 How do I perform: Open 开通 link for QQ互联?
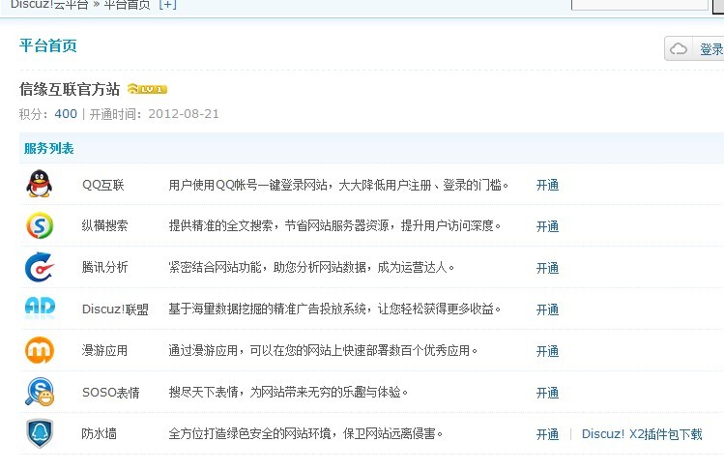tap(547, 185)
